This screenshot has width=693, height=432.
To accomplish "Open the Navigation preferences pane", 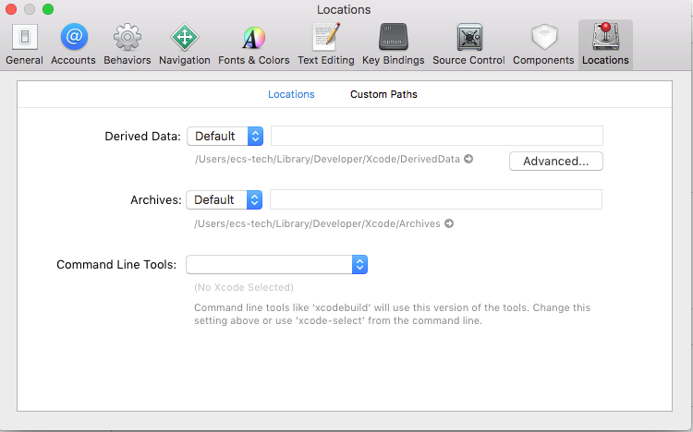I will click(x=184, y=44).
